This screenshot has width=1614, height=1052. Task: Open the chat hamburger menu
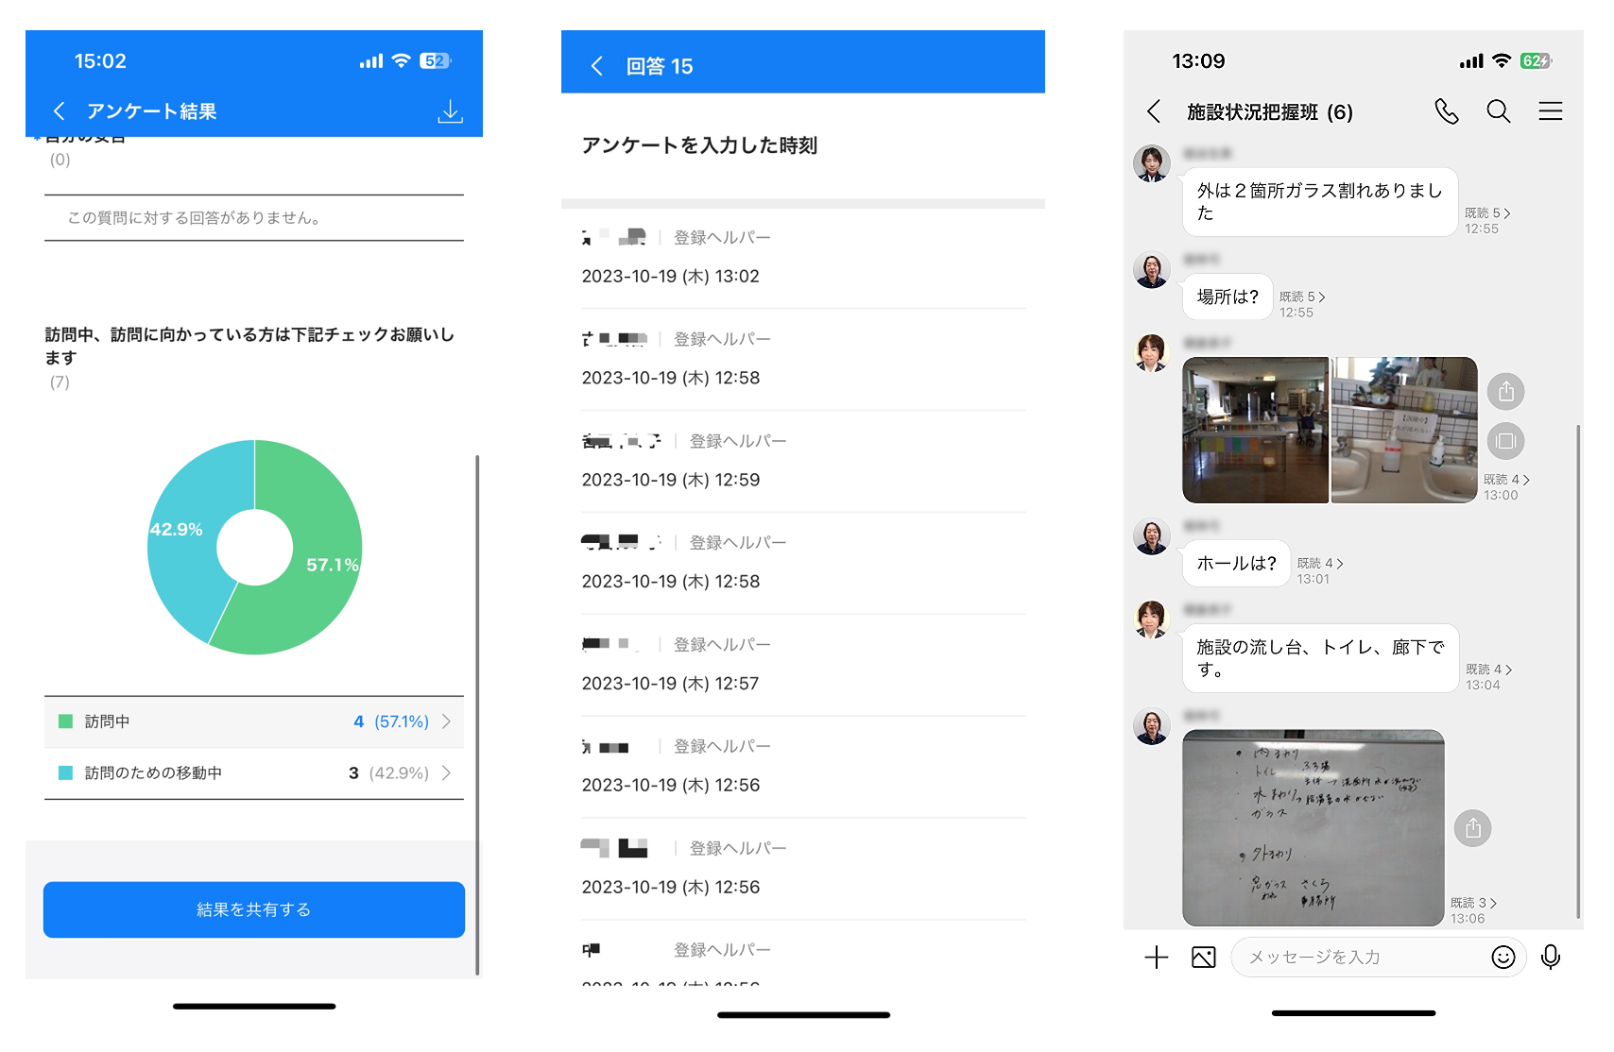(1550, 111)
